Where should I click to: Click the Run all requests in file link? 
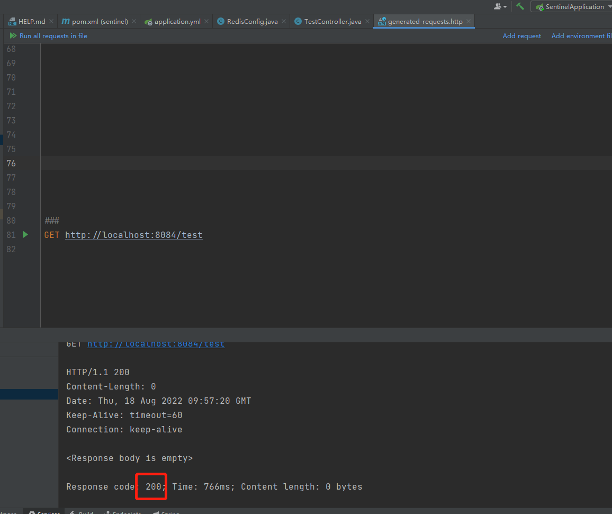(x=53, y=36)
